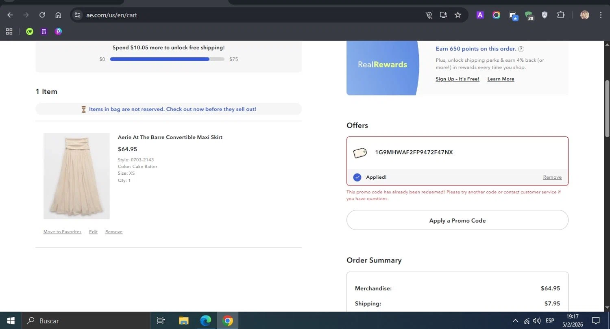The height and width of the screenshot is (329, 610).
Task: Click the Merchandise $64.95 amount
Action: [550, 288]
